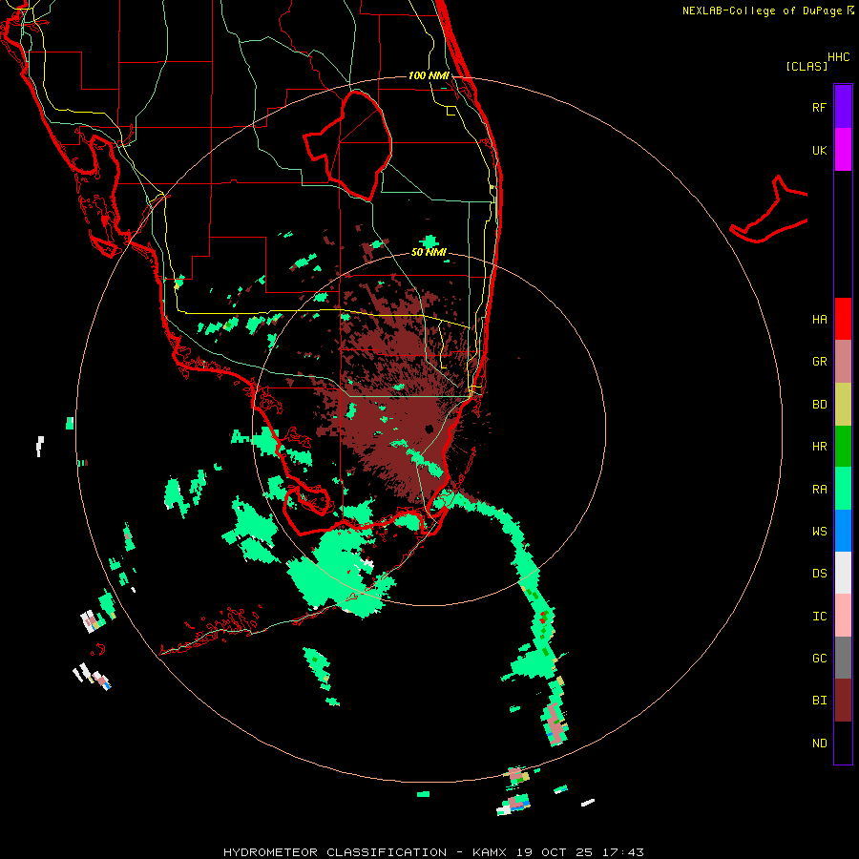Select the GC gray legend swatch

[x=843, y=658]
